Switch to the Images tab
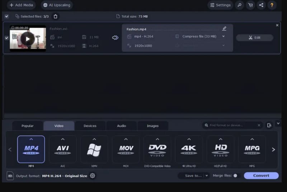 pos(153,125)
